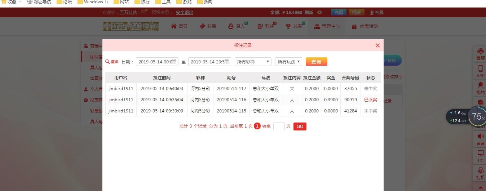Open the 管理中心 management center nav item
The image size is (486, 191).
click(x=327, y=26)
